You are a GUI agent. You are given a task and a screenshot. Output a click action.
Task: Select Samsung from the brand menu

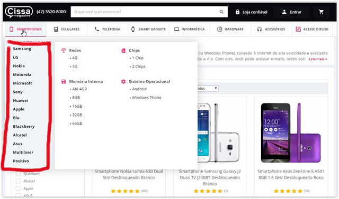click(22, 49)
